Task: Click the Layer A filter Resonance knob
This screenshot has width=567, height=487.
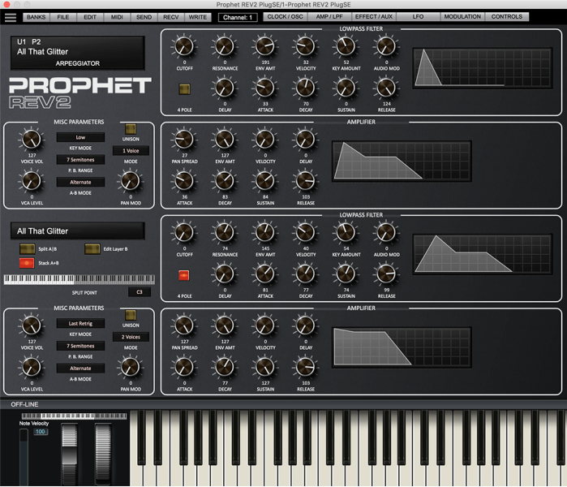Action: 225,47
